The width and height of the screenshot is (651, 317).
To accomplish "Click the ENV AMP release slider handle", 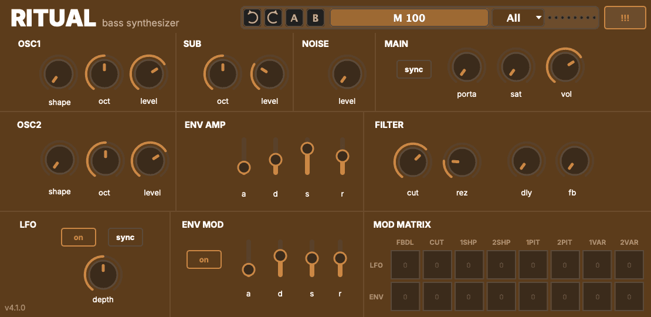I will [x=343, y=156].
